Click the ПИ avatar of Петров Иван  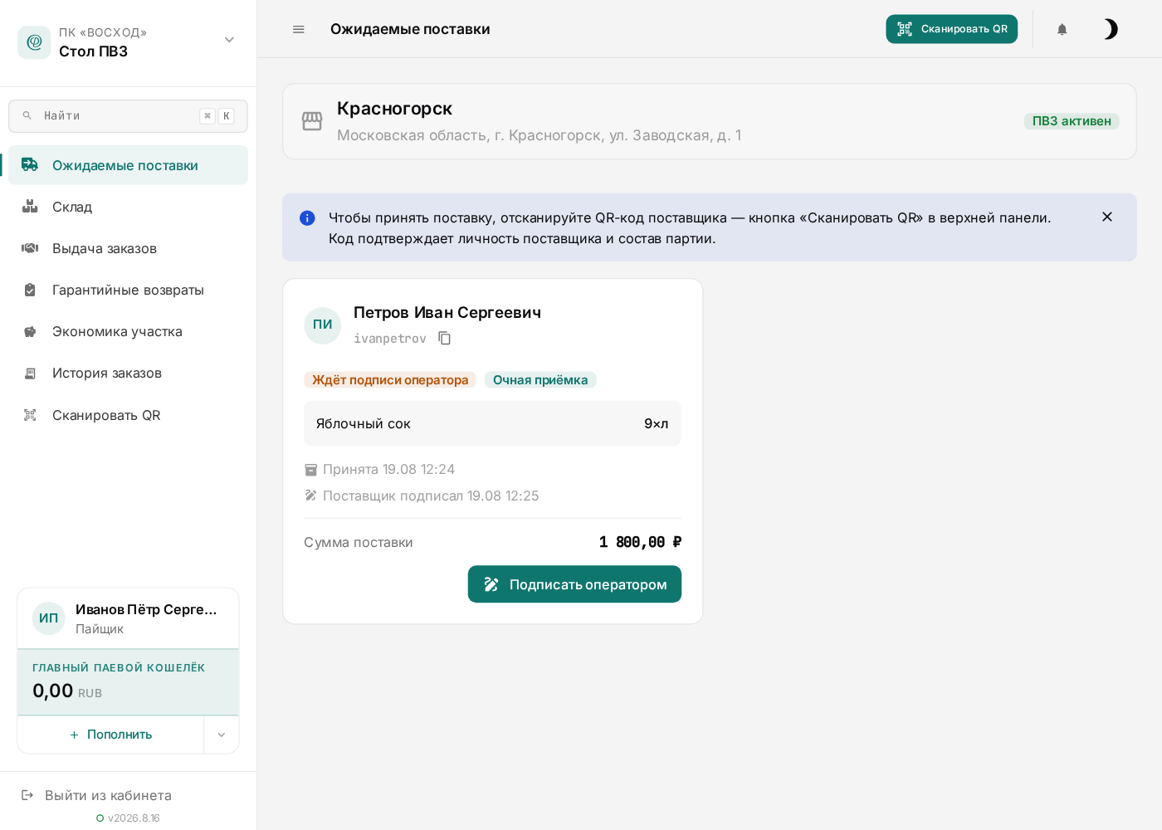pos(323,325)
